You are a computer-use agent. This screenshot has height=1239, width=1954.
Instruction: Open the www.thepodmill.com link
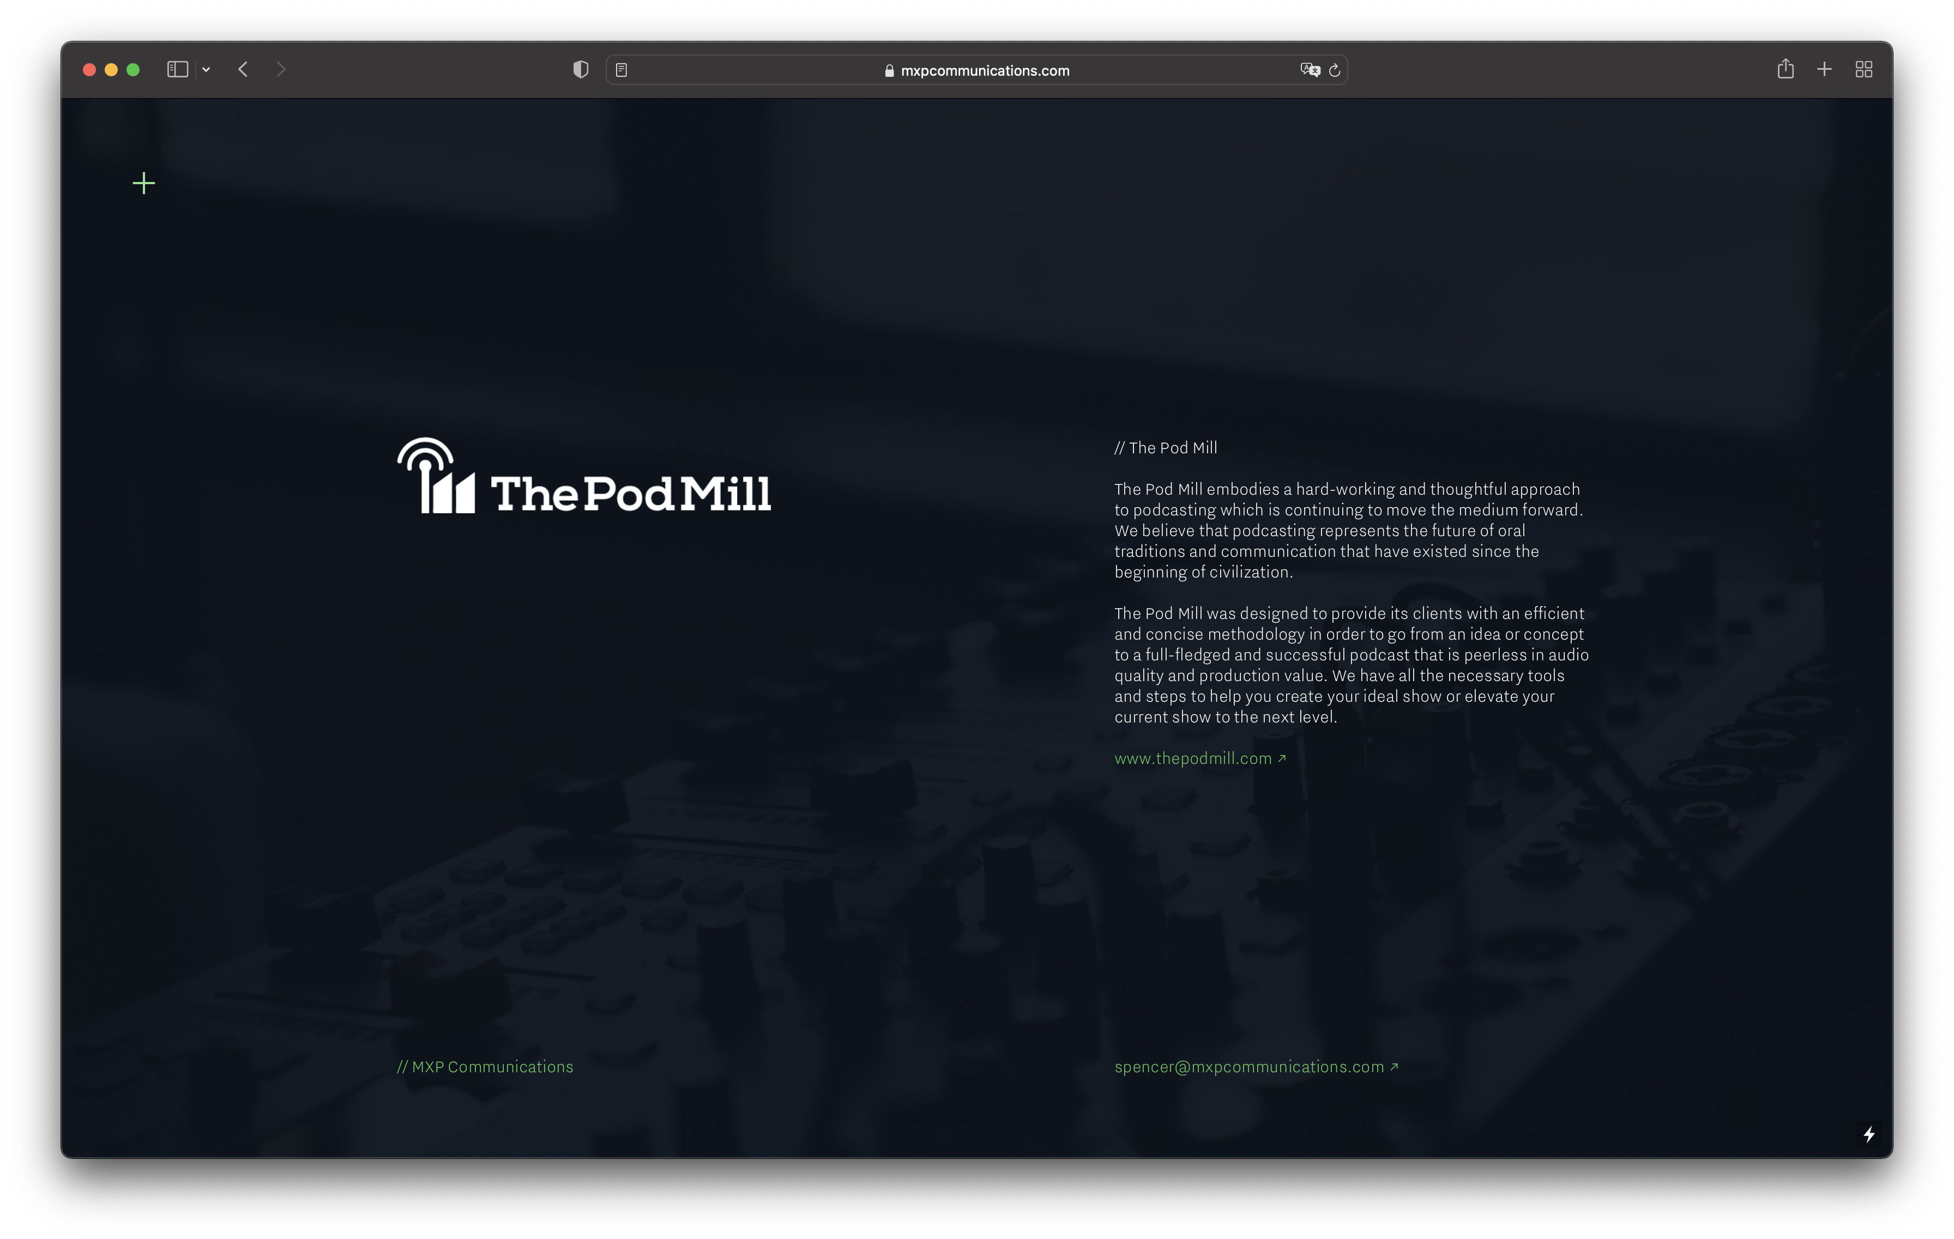1200,758
